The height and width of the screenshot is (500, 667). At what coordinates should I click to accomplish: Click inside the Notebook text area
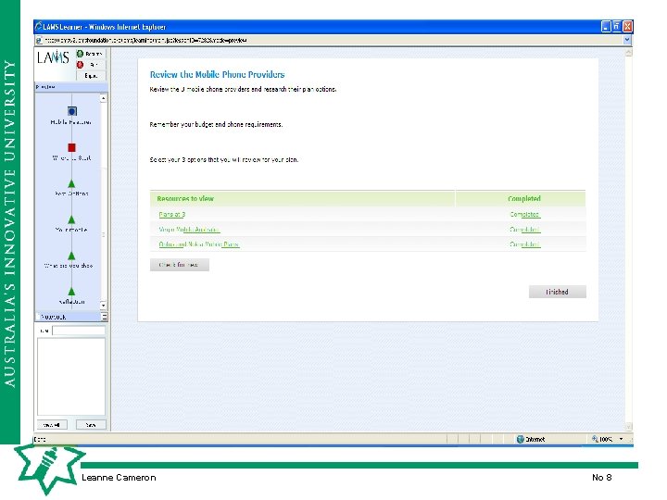point(71,377)
